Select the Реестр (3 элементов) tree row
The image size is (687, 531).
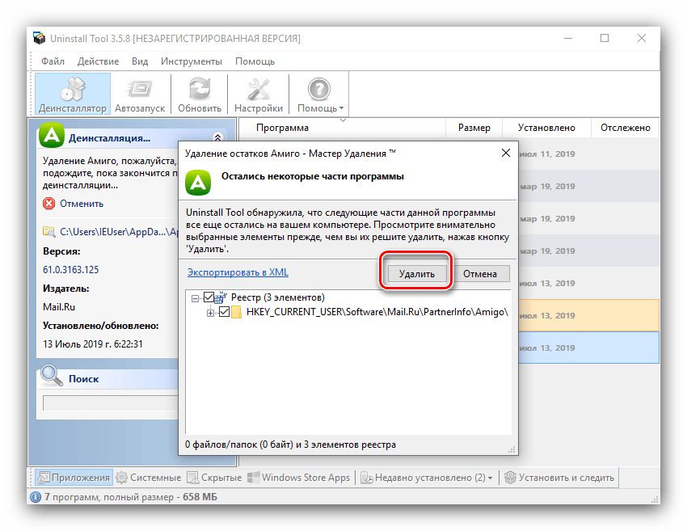click(278, 297)
